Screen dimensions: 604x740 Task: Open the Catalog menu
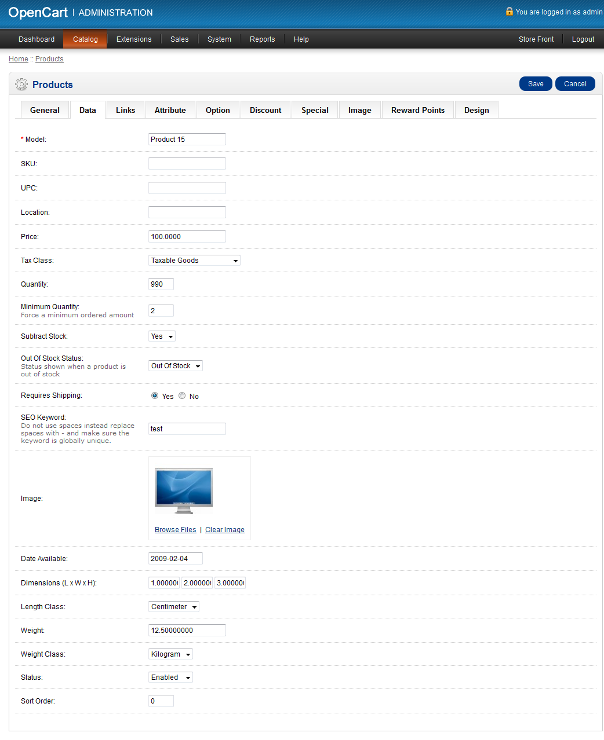(85, 39)
